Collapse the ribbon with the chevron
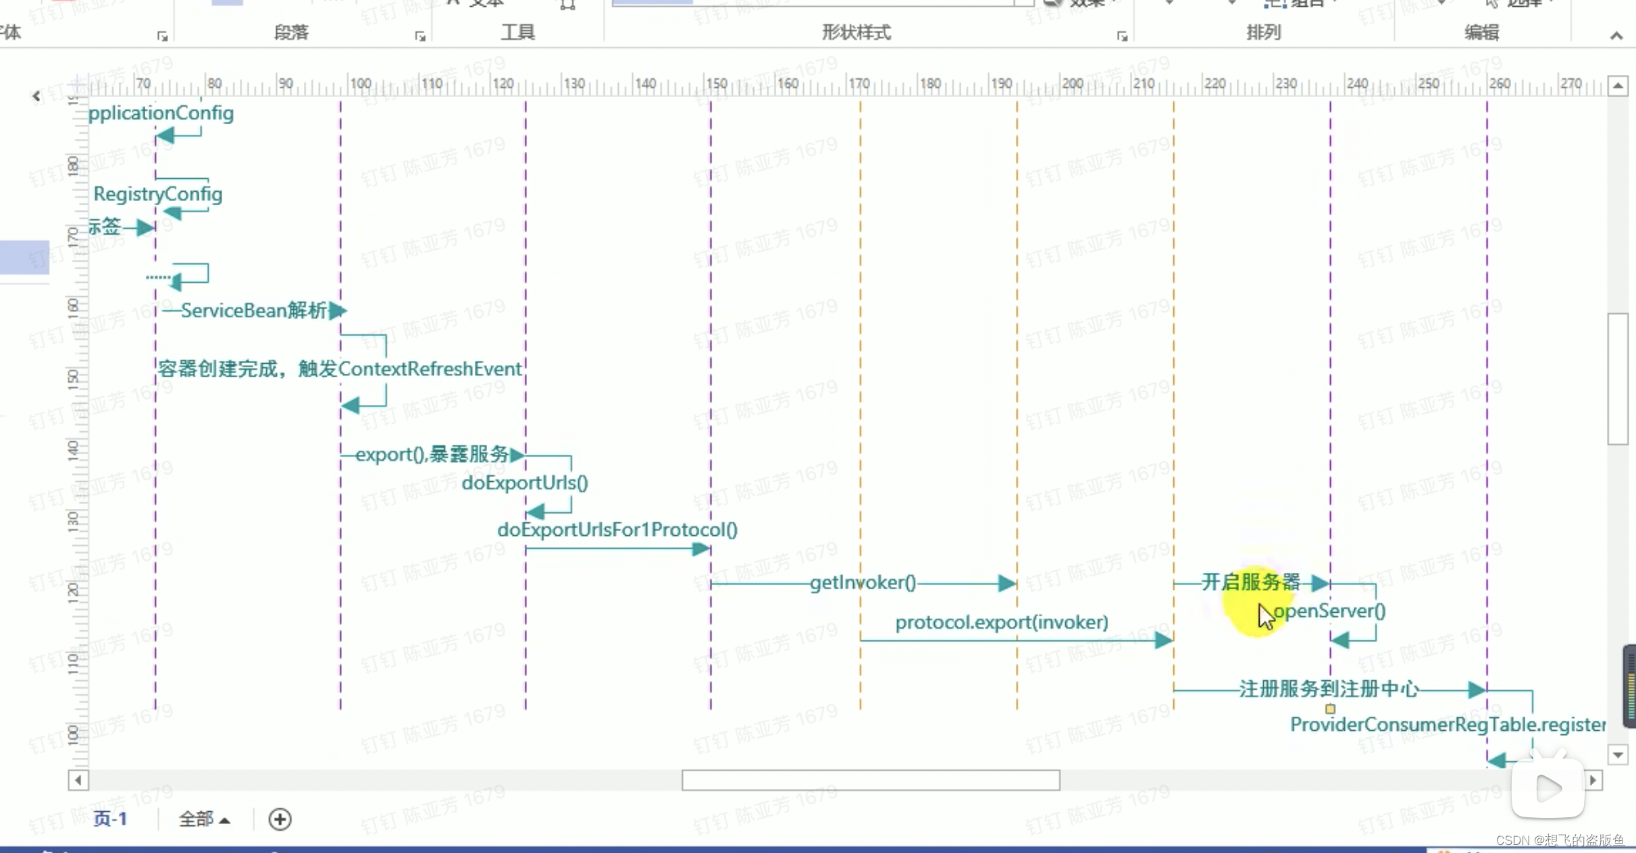The height and width of the screenshot is (853, 1636). (1616, 36)
